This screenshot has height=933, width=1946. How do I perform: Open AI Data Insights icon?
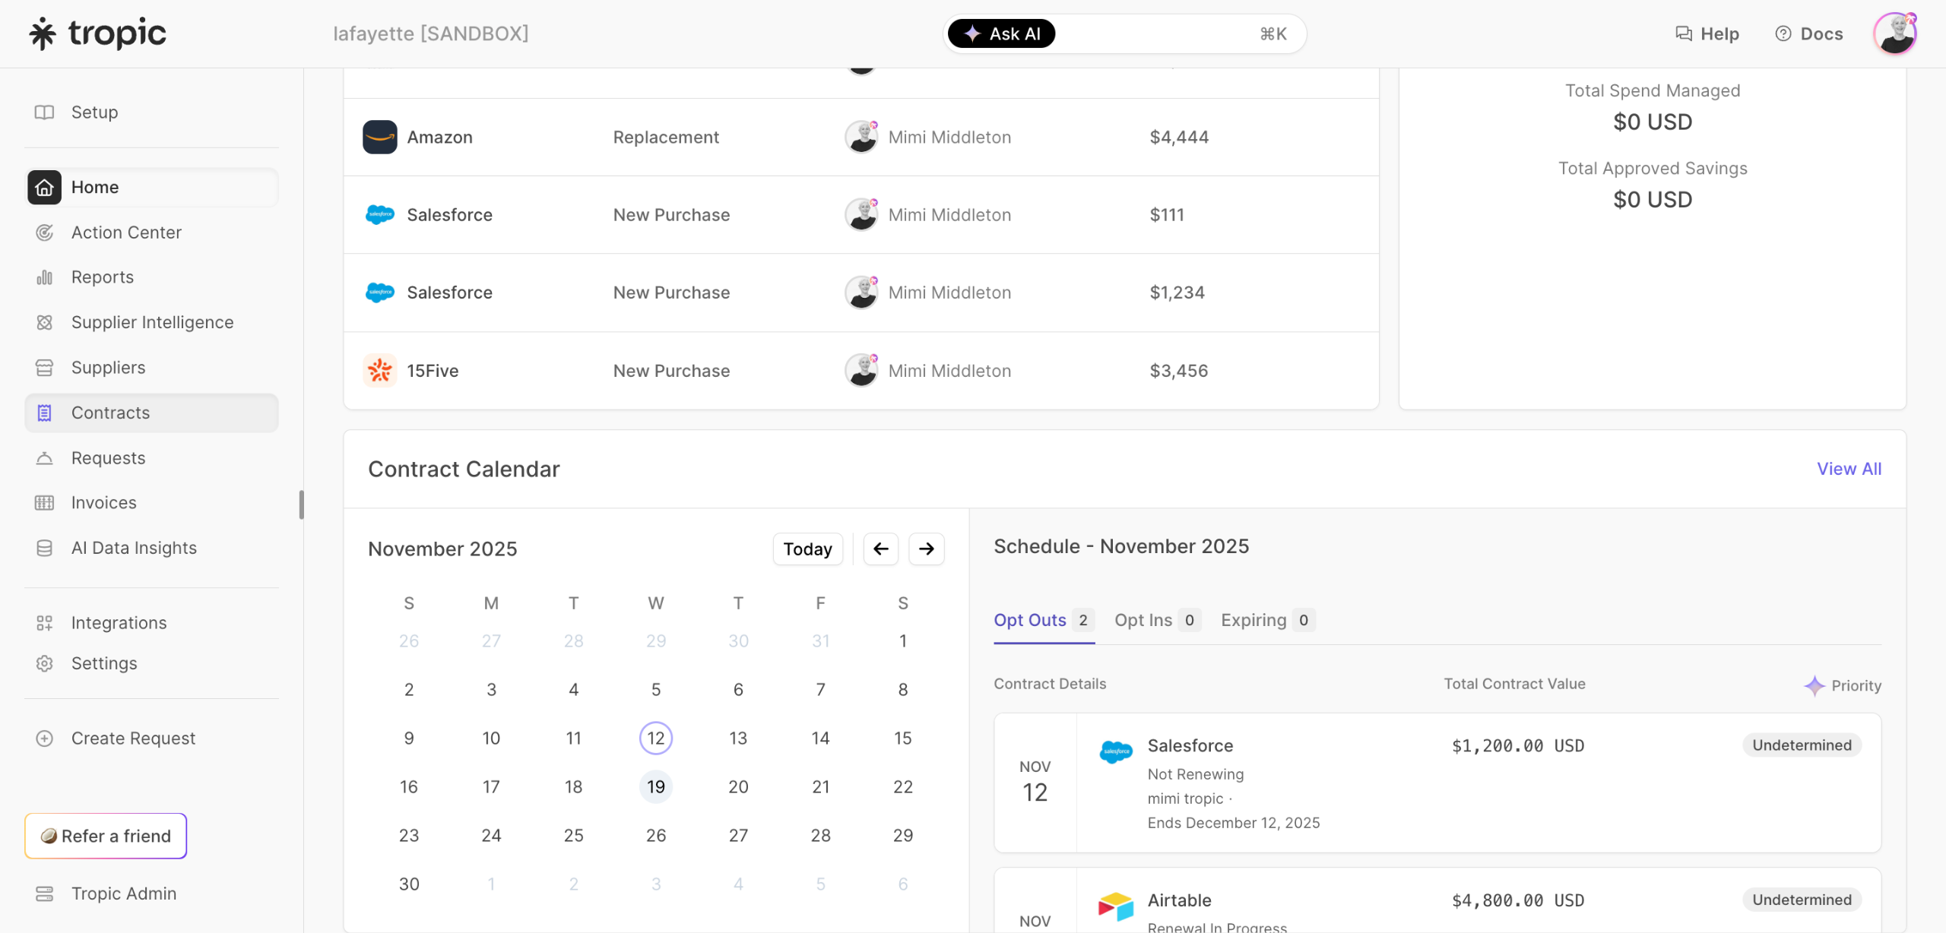(44, 548)
